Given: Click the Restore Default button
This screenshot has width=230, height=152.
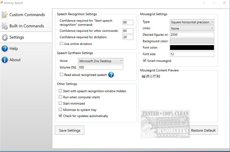Looking at the screenshot, I should [203, 130].
